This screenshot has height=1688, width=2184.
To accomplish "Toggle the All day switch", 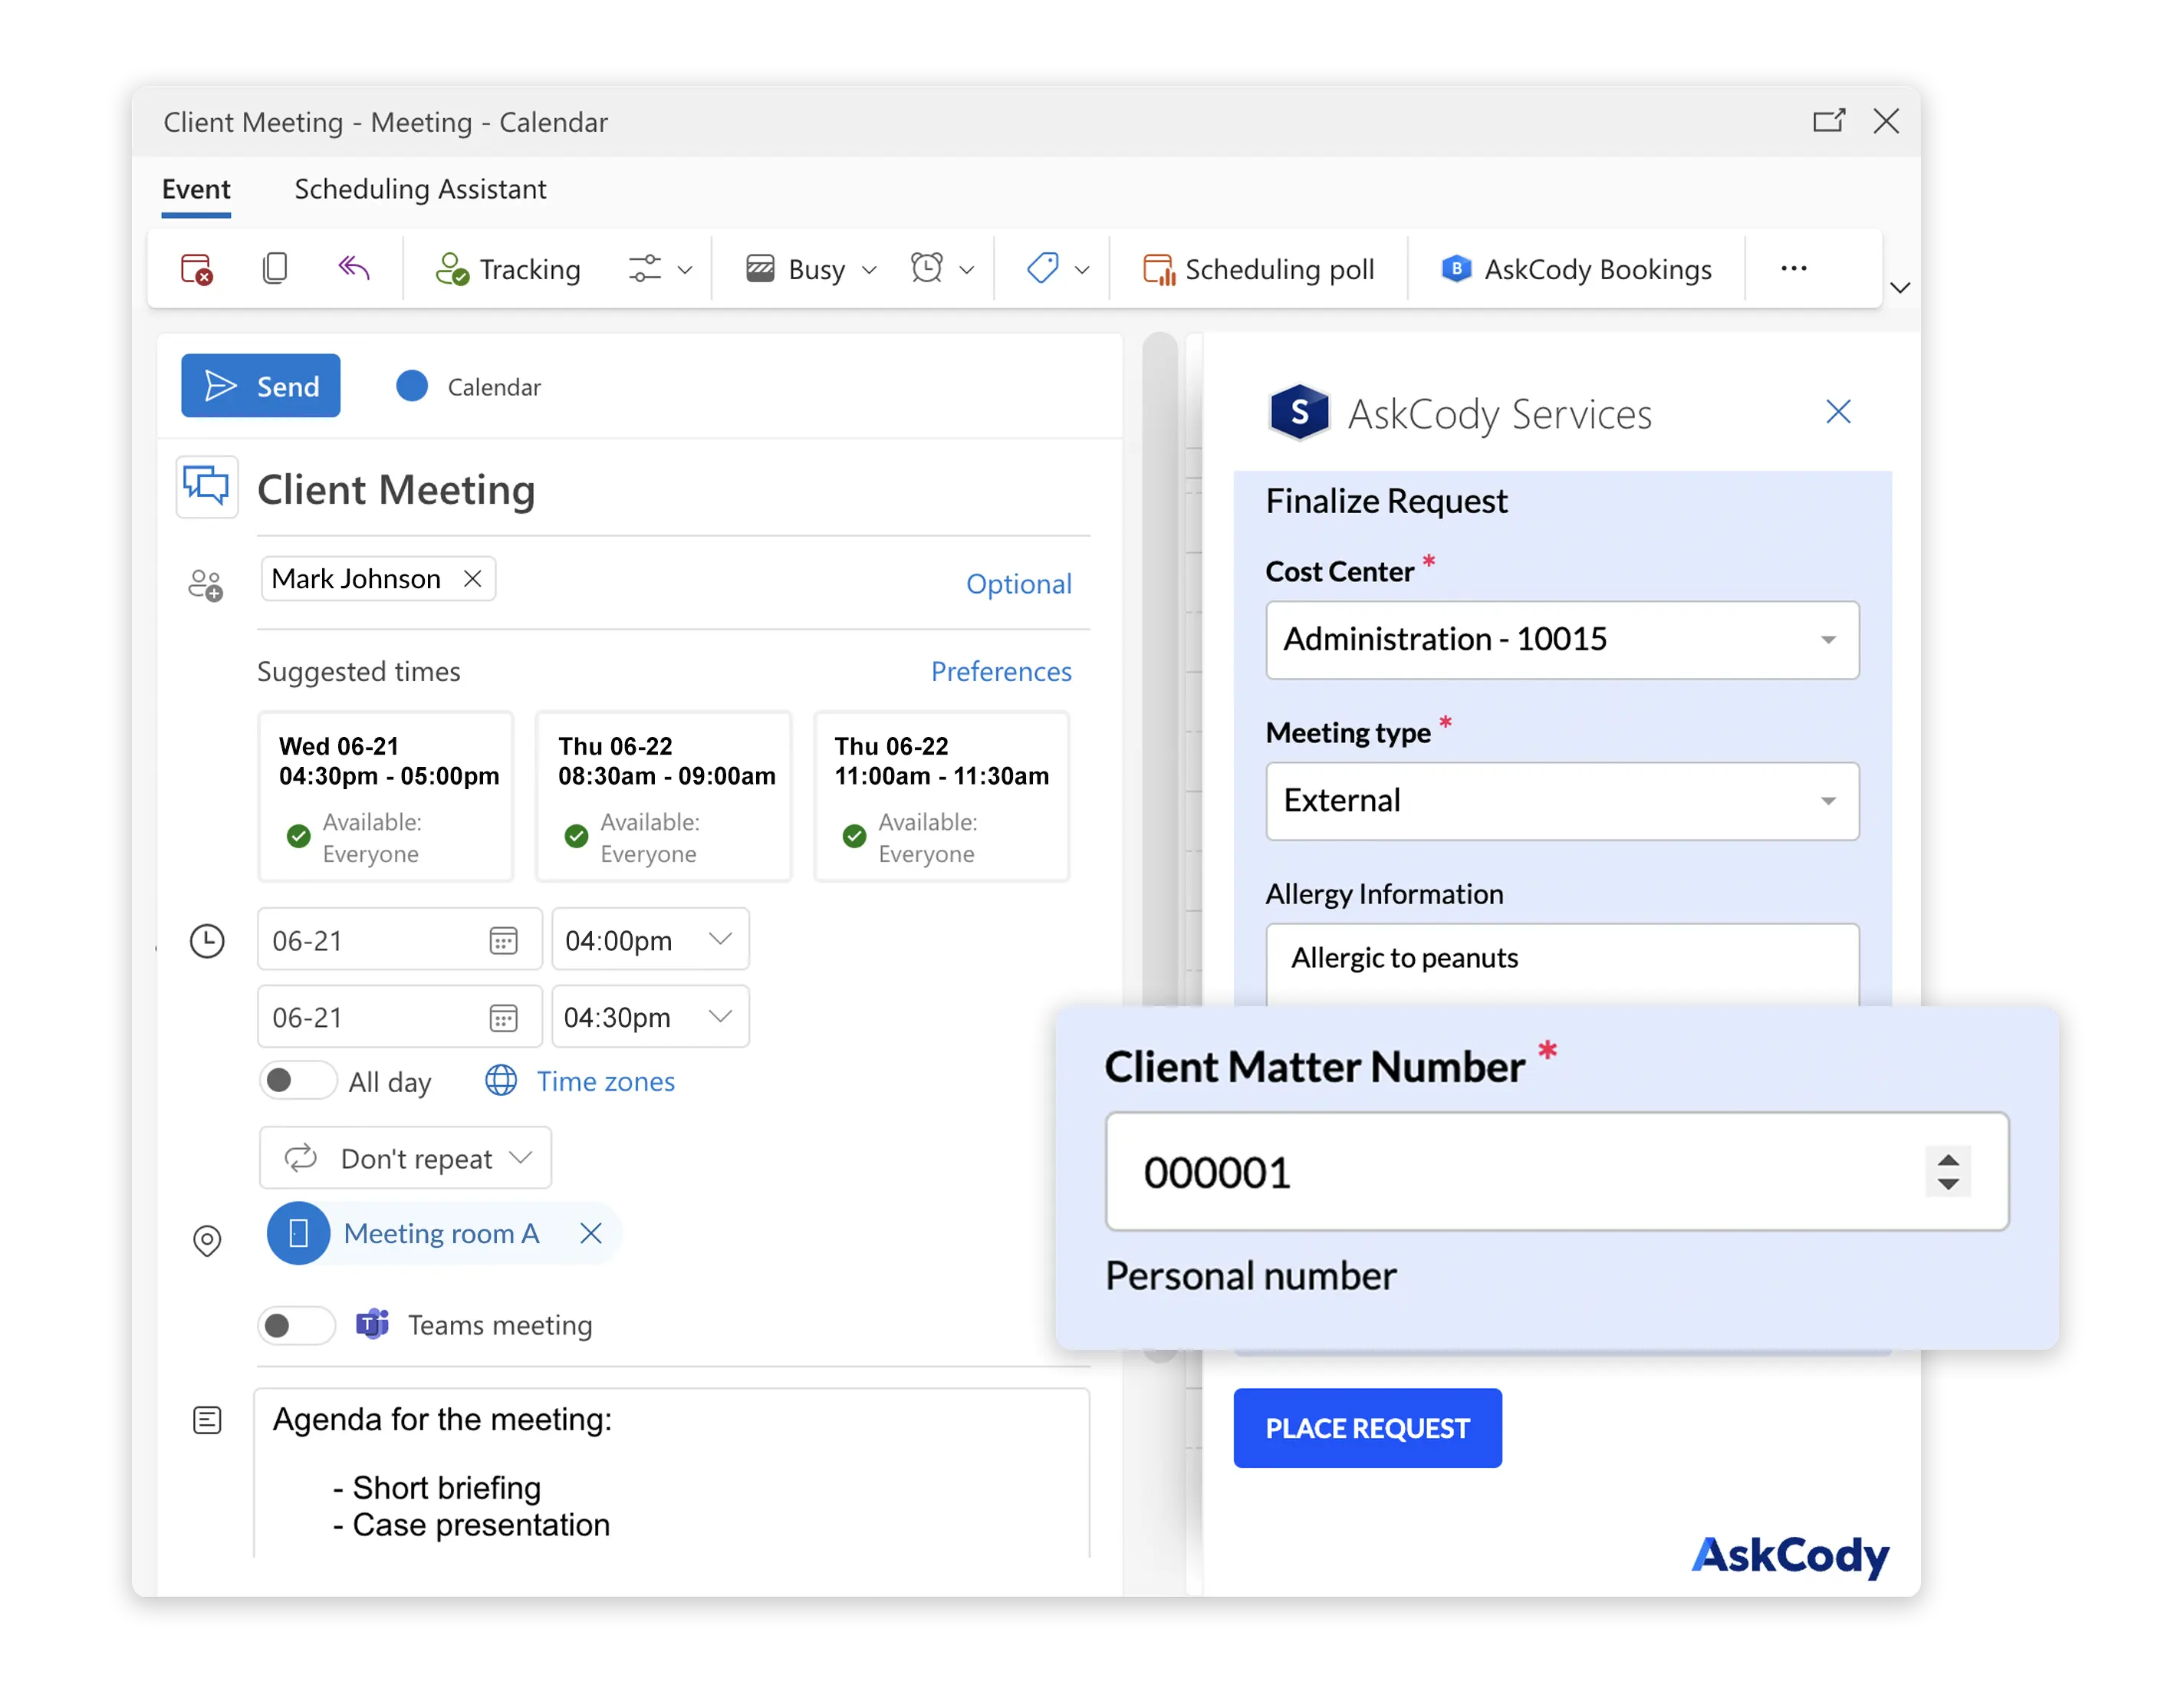I will click(297, 1081).
